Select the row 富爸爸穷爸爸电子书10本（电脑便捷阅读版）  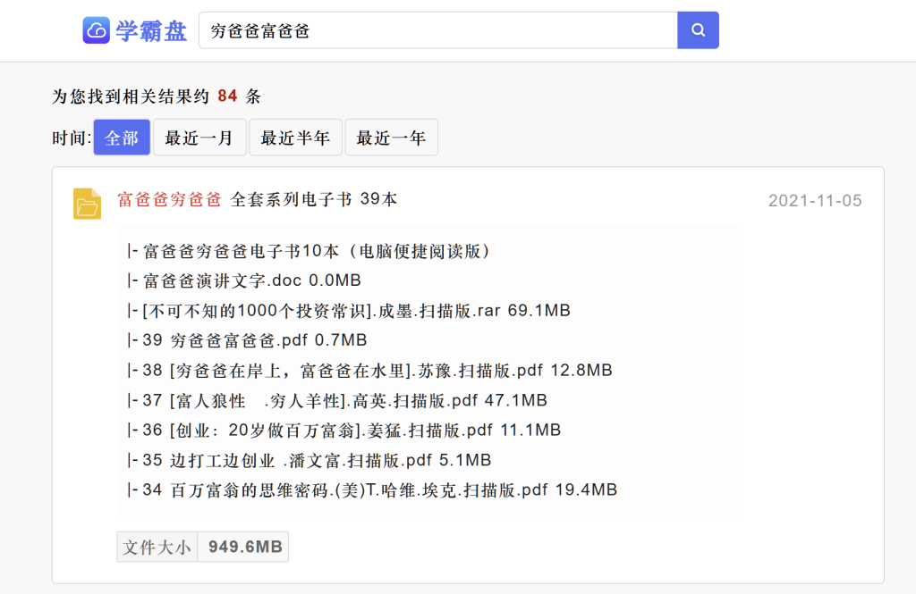click(x=310, y=252)
